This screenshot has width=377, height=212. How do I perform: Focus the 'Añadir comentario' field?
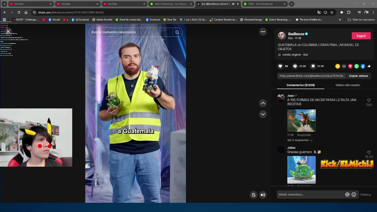(x=311, y=195)
